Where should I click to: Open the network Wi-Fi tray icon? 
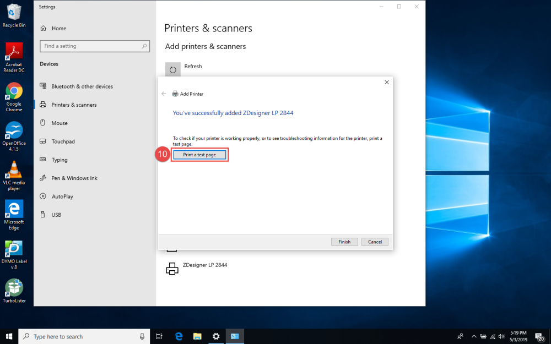pyautogui.click(x=493, y=336)
